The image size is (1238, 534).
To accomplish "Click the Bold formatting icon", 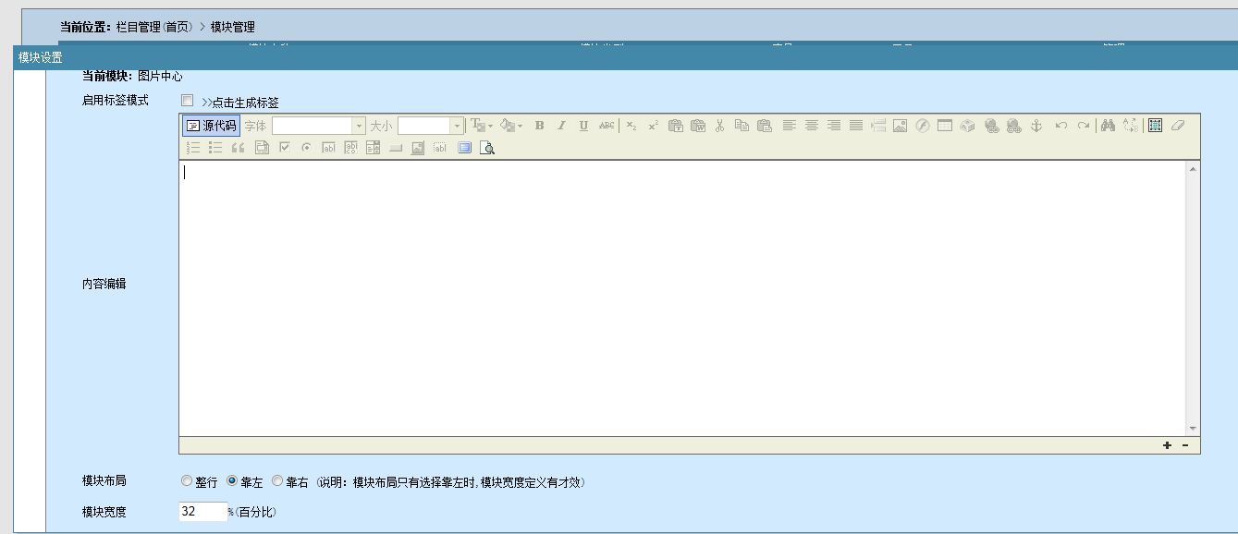I will (540, 126).
